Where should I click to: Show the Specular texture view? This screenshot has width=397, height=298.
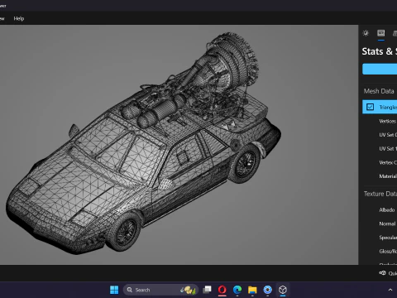point(388,238)
